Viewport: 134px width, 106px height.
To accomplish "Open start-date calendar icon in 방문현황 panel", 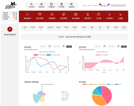I will pos(104,46).
